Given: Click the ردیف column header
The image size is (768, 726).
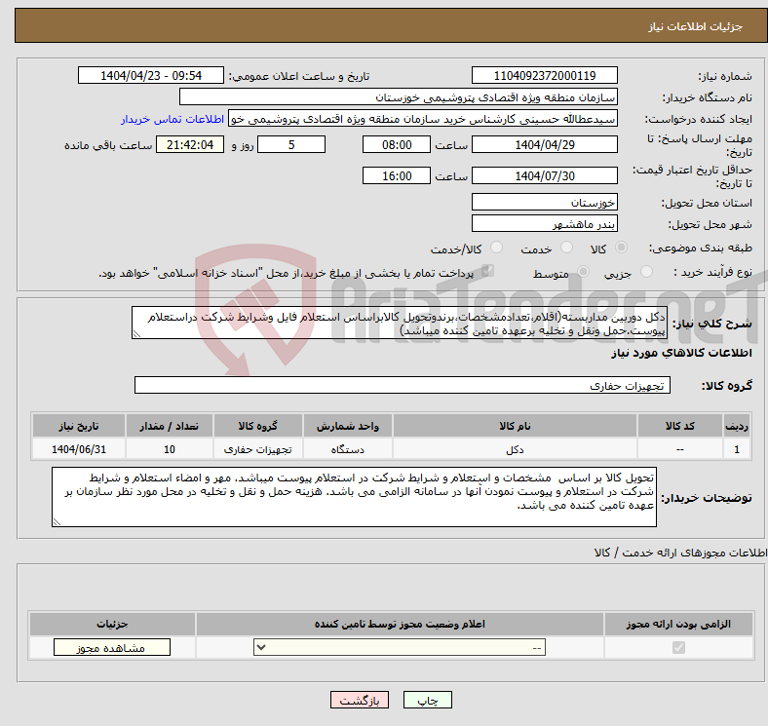Looking at the screenshot, I should coord(737,426).
